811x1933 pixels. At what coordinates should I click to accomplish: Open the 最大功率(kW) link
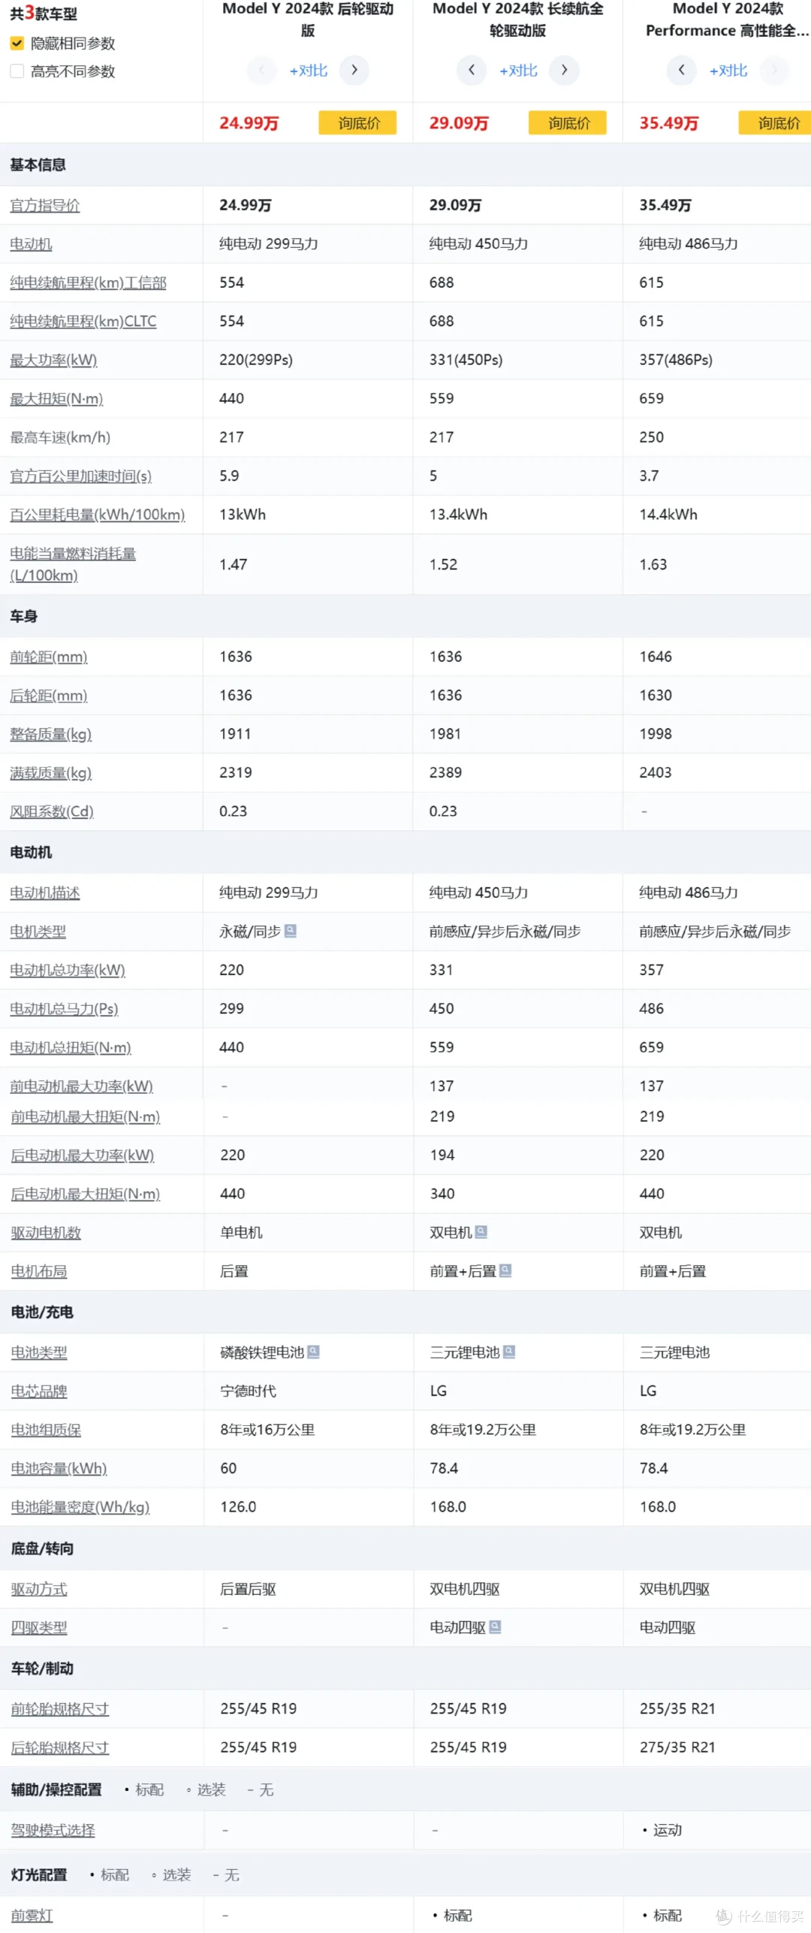[x=53, y=360]
